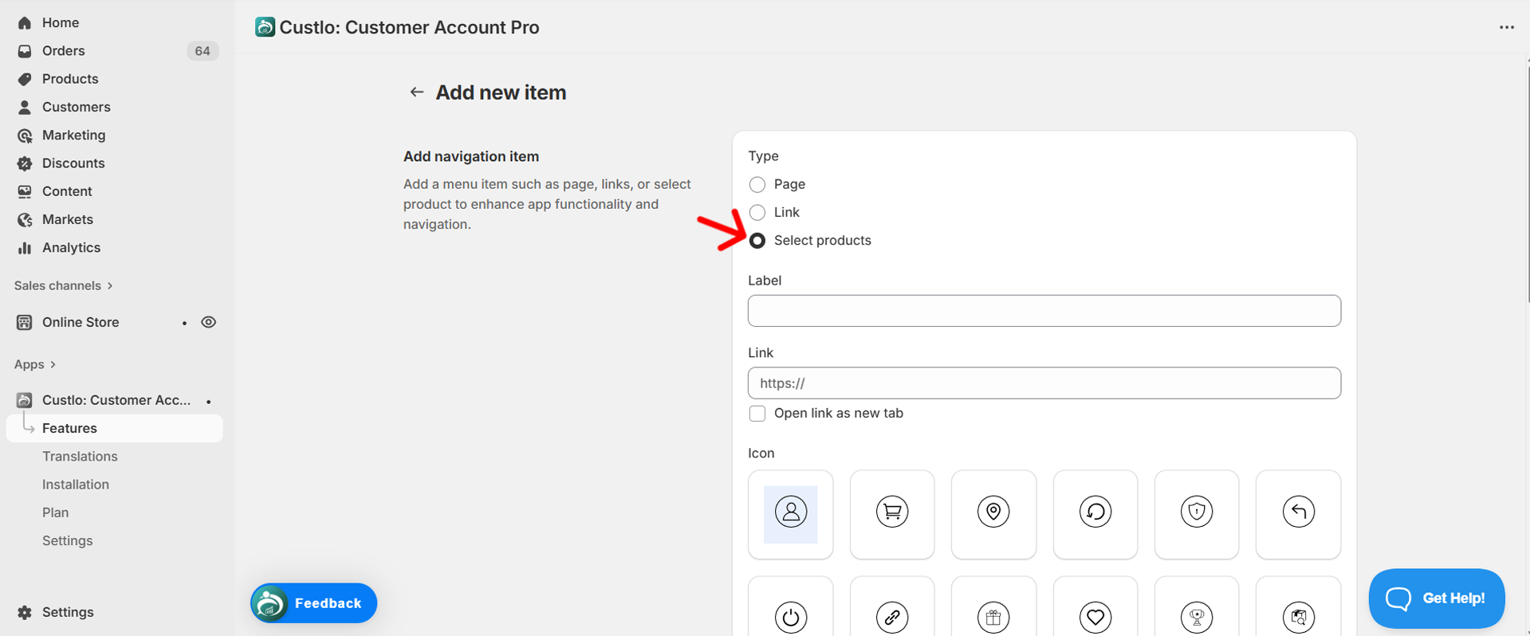Click the Settings gear icon at sidebar bottom
This screenshot has width=1530, height=636.
(25, 612)
